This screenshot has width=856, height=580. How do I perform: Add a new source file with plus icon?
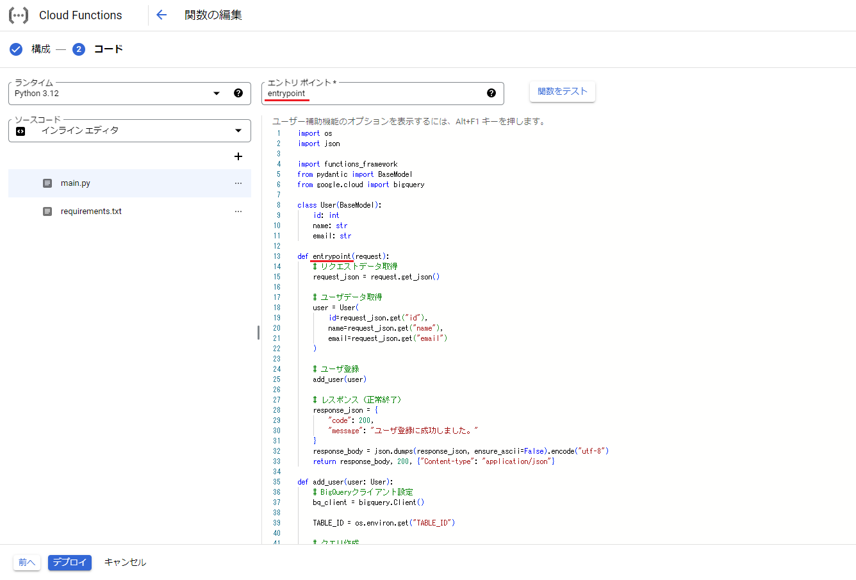coord(238,156)
